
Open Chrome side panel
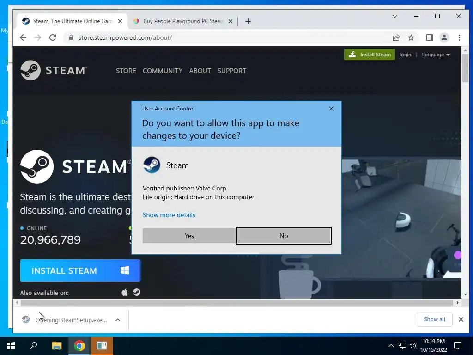[x=429, y=37]
